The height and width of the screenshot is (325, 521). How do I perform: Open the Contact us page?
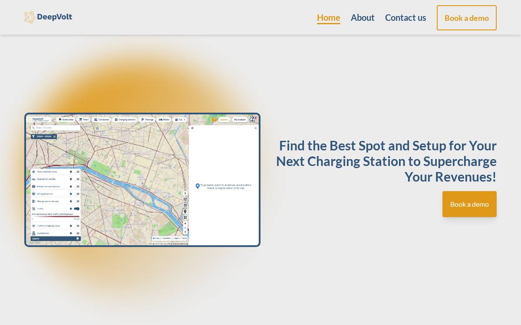tap(406, 18)
